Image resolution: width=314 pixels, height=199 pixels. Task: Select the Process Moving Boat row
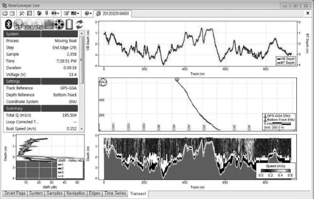pos(41,41)
